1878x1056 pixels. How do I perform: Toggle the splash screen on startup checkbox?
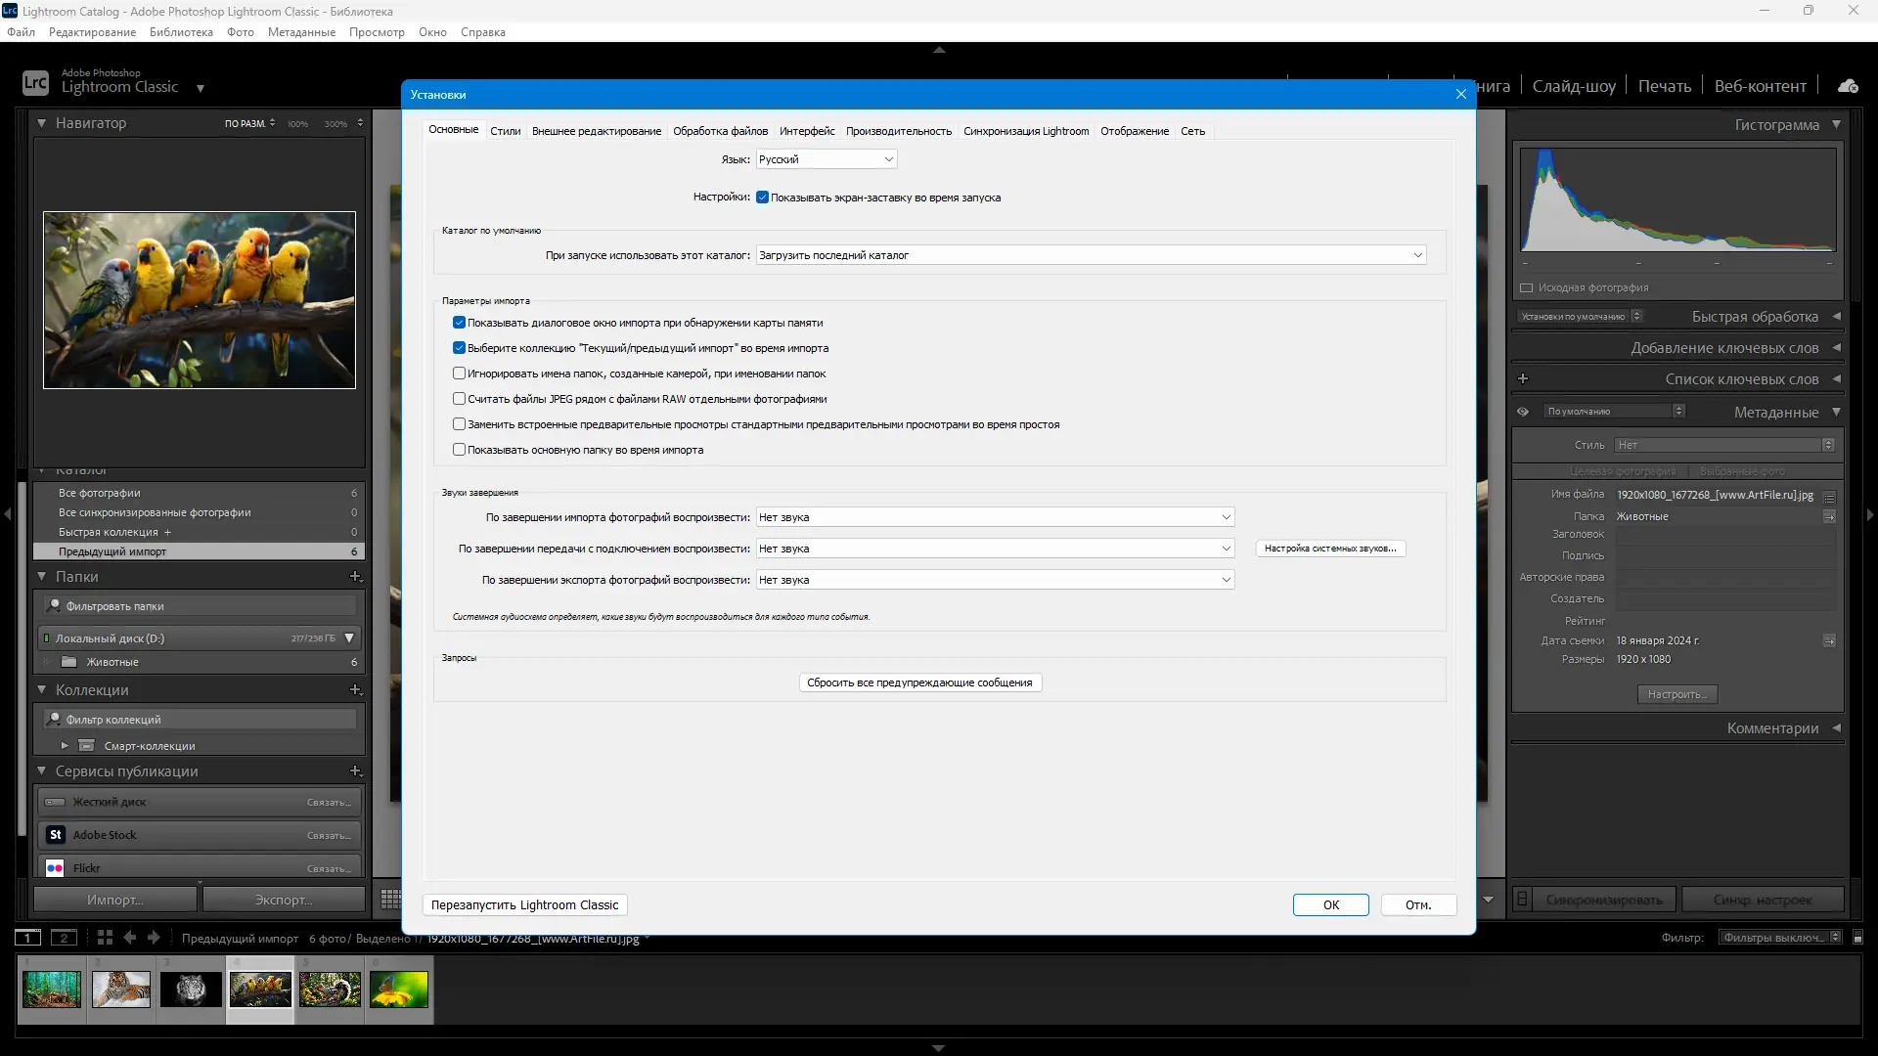[x=762, y=198]
